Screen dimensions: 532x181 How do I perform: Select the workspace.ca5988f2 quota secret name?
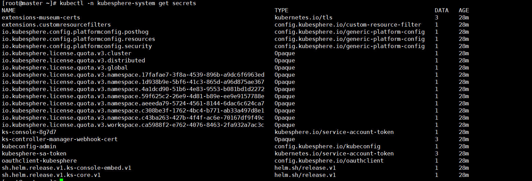click(x=133, y=125)
